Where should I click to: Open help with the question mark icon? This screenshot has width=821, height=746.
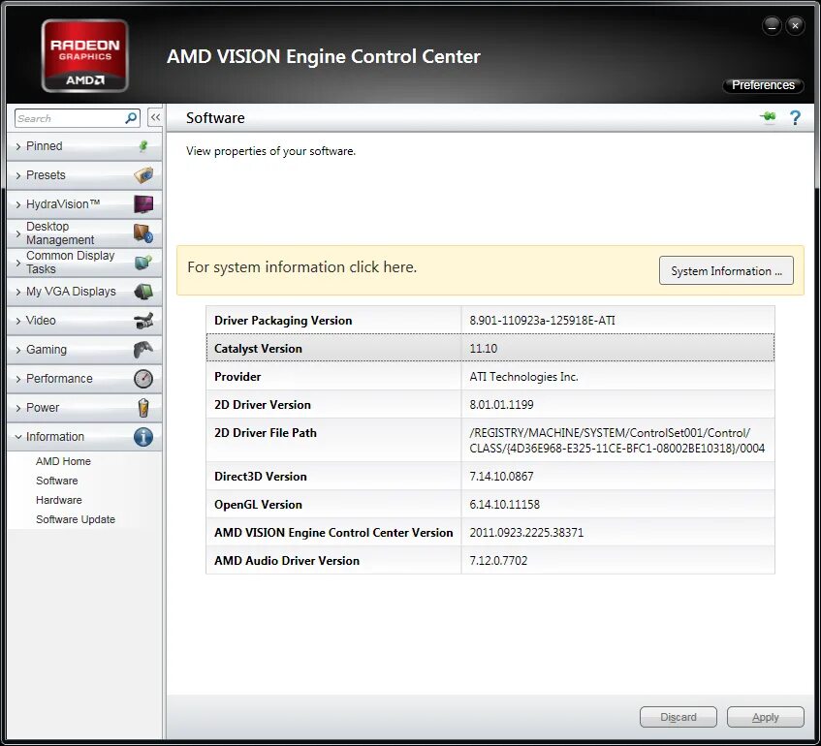pyautogui.click(x=795, y=118)
